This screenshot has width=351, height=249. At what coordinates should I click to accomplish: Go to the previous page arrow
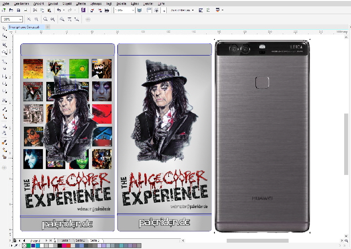[x=24, y=241]
